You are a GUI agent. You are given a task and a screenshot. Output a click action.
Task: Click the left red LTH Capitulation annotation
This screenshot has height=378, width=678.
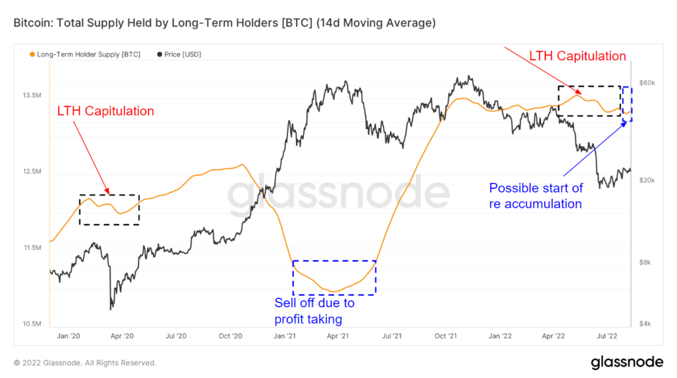[x=105, y=111]
